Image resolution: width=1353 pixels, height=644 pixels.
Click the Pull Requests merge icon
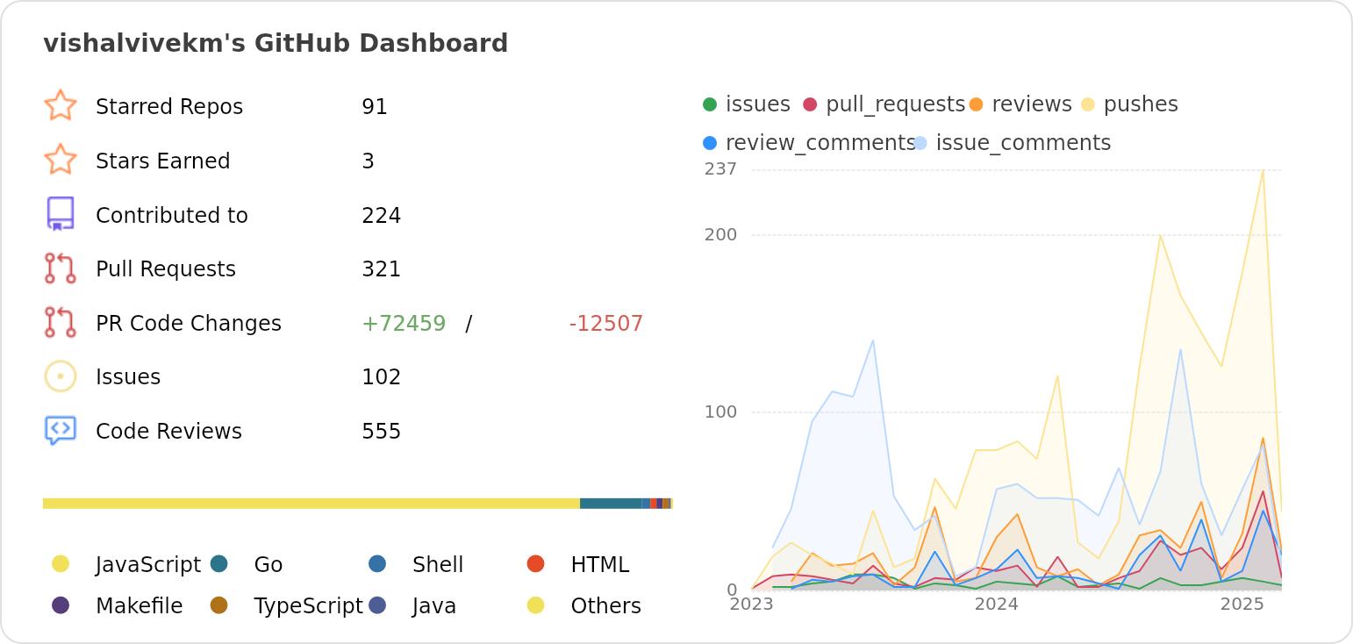(61, 268)
